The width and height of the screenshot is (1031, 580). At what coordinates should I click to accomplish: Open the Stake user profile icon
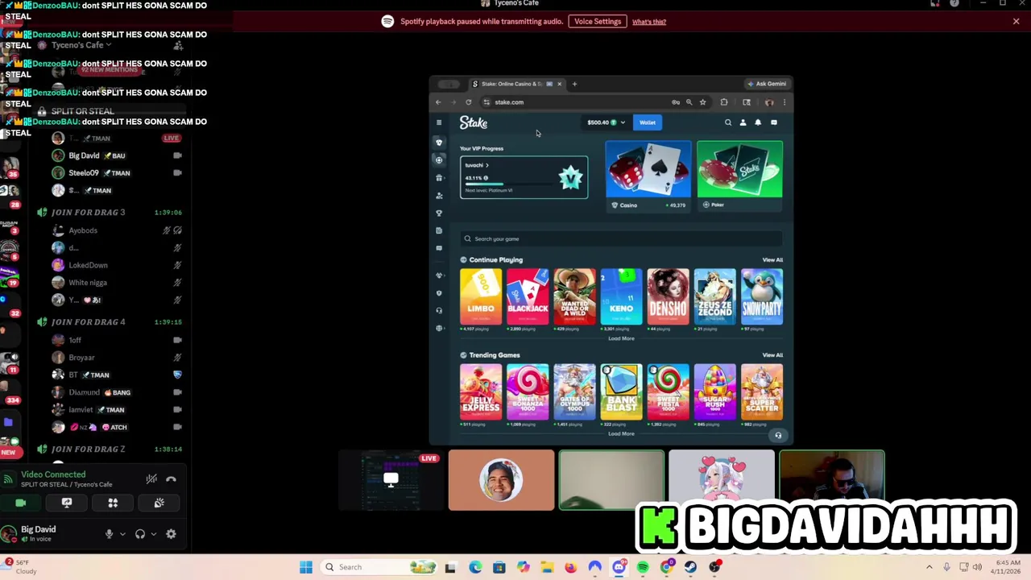pos(743,122)
